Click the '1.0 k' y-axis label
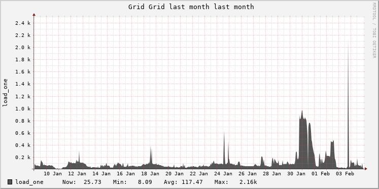The height and width of the screenshot is (189, 379). click(23, 108)
